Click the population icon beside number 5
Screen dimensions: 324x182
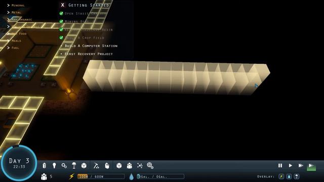coord(44,176)
